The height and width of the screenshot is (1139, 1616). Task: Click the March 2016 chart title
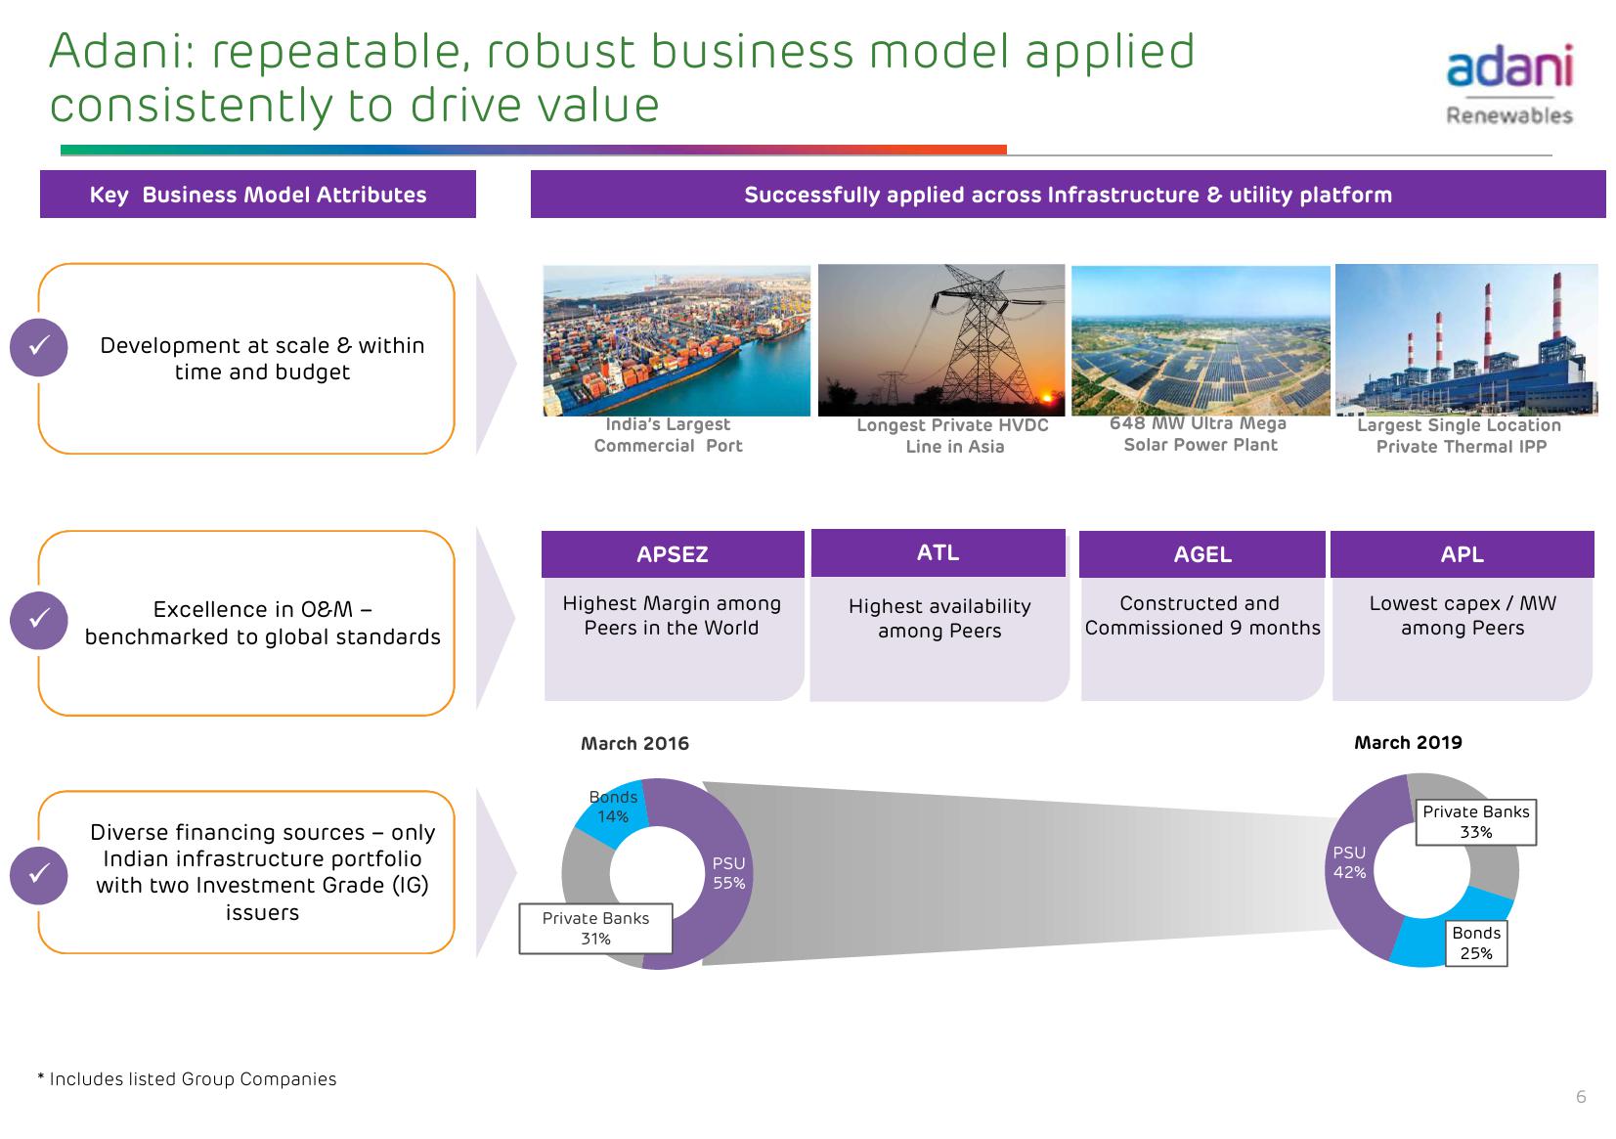(634, 743)
